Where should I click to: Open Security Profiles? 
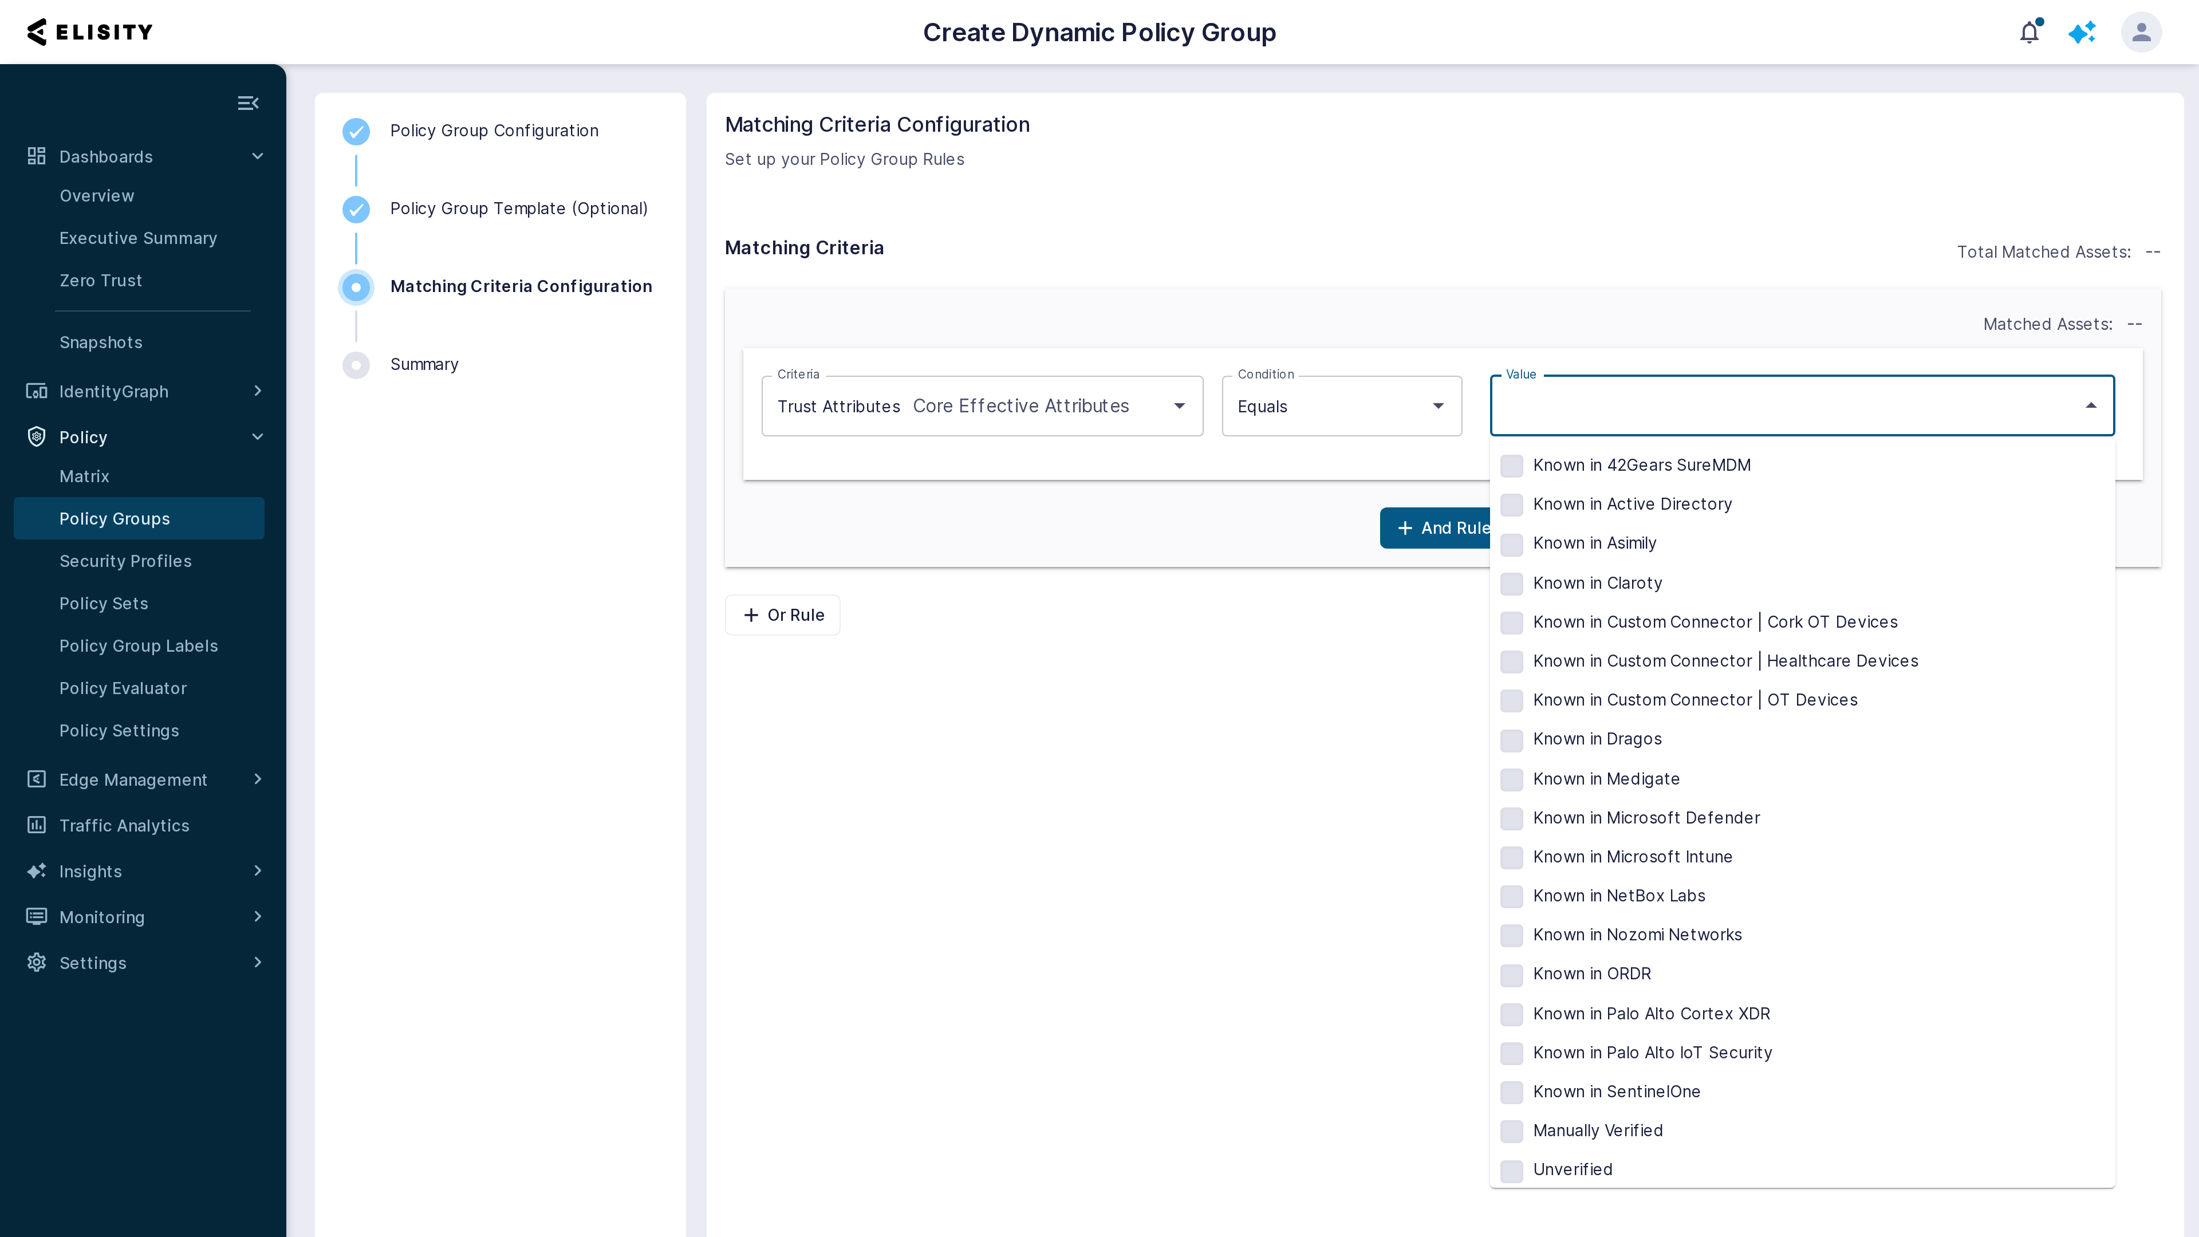tap(125, 561)
